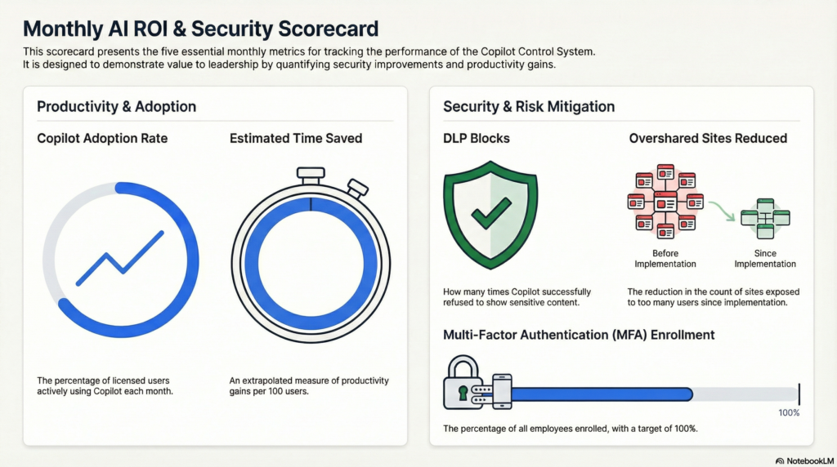Select the red overshared sites cluster icon

click(665, 202)
